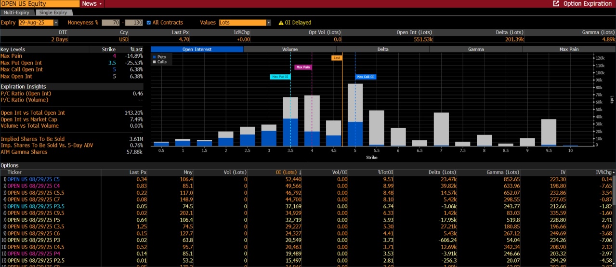Image resolution: width=616 pixels, height=267 pixels.
Task: Click the orange Last price marker on chart
Action: pos(337,58)
